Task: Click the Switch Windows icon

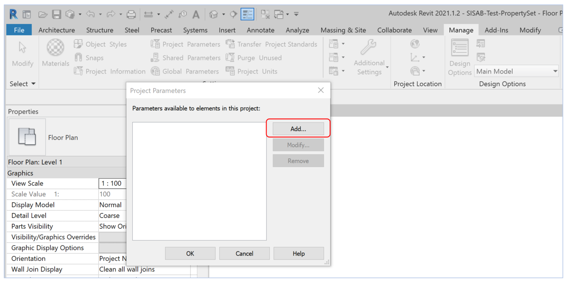Action: click(x=279, y=14)
